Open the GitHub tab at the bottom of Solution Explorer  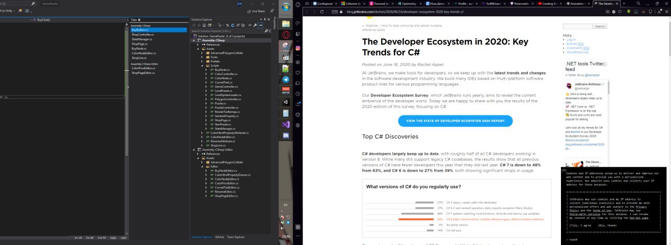(x=220, y=237)
